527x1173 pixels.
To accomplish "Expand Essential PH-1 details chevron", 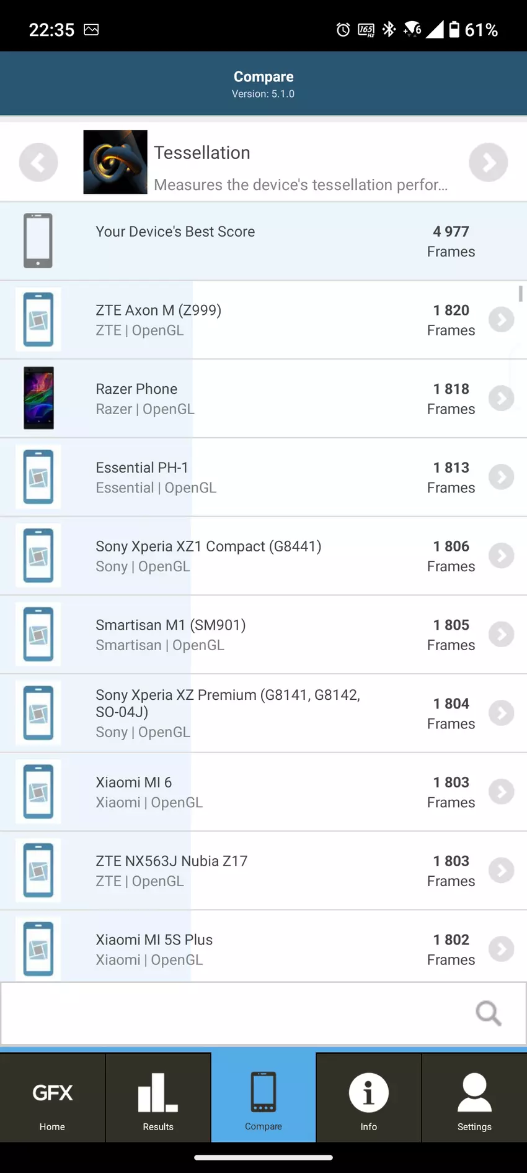I will tap(501, 477).
